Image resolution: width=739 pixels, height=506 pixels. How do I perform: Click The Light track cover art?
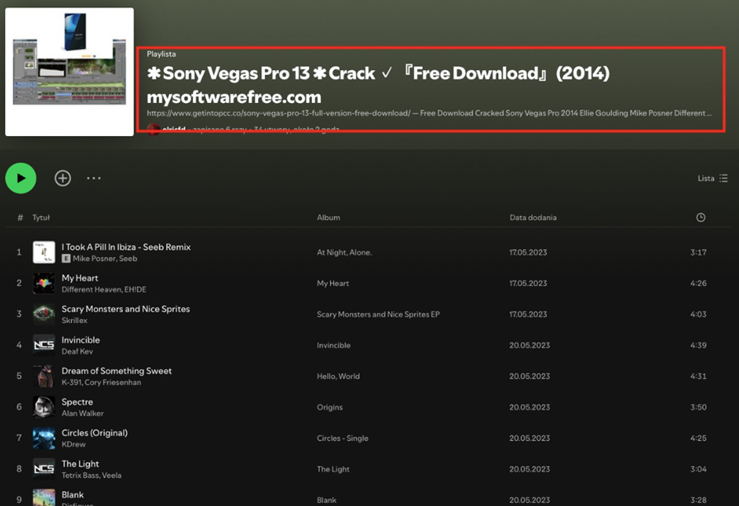44,469
